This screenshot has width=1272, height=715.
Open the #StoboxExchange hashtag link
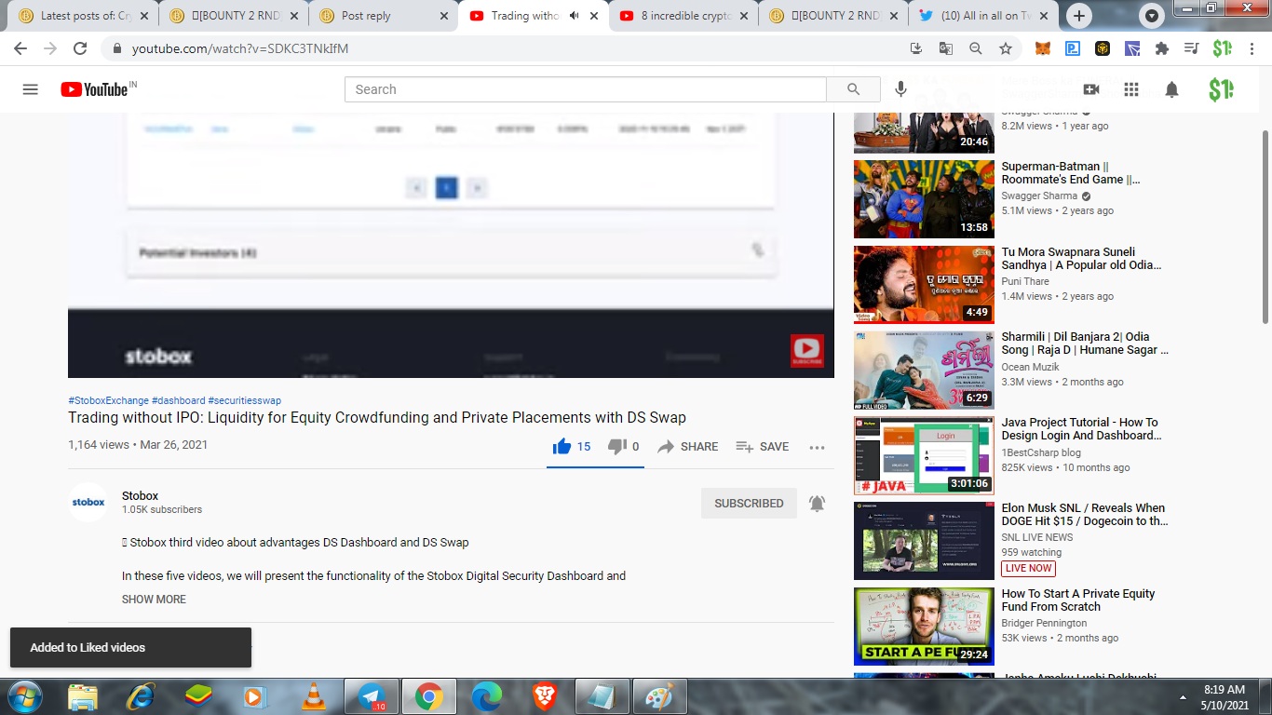click(108, 400)
